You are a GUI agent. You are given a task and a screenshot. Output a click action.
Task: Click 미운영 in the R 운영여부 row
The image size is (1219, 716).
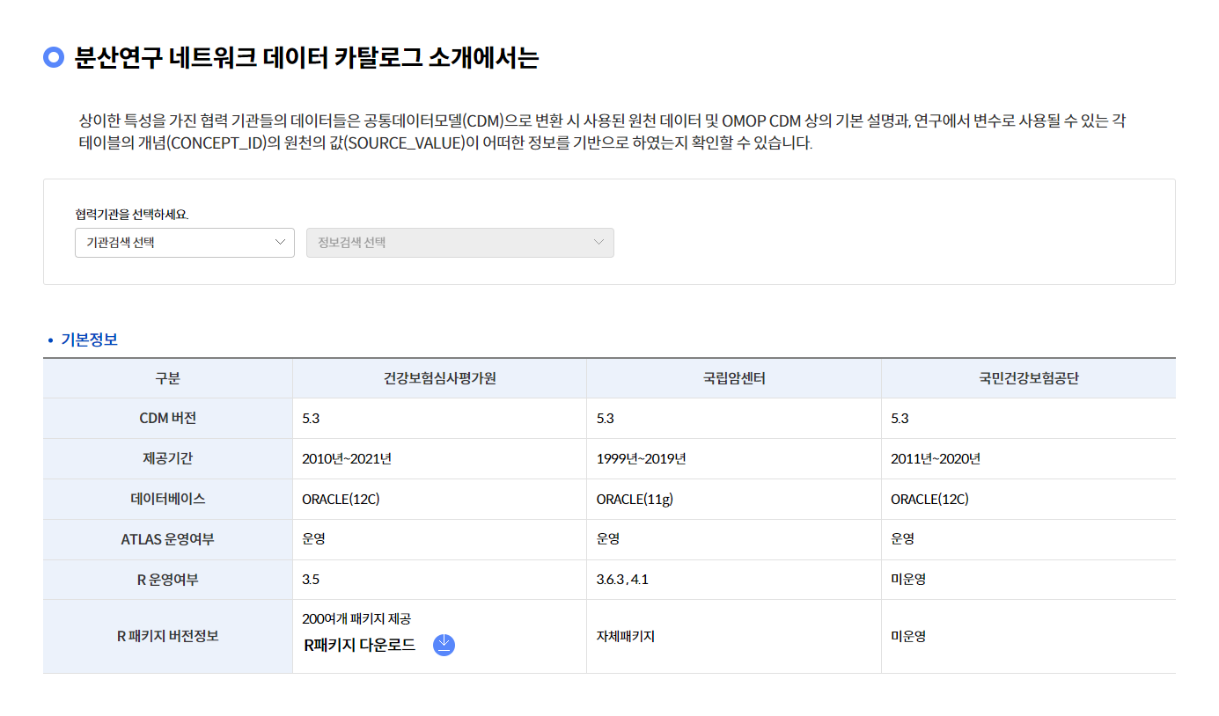[907, 580]
